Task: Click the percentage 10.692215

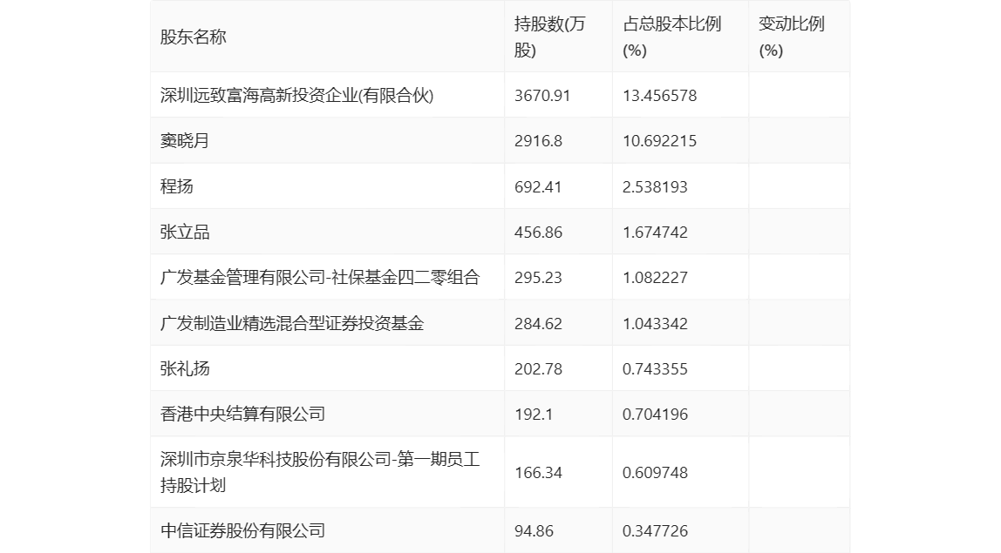Action: [x=659, y=141]
